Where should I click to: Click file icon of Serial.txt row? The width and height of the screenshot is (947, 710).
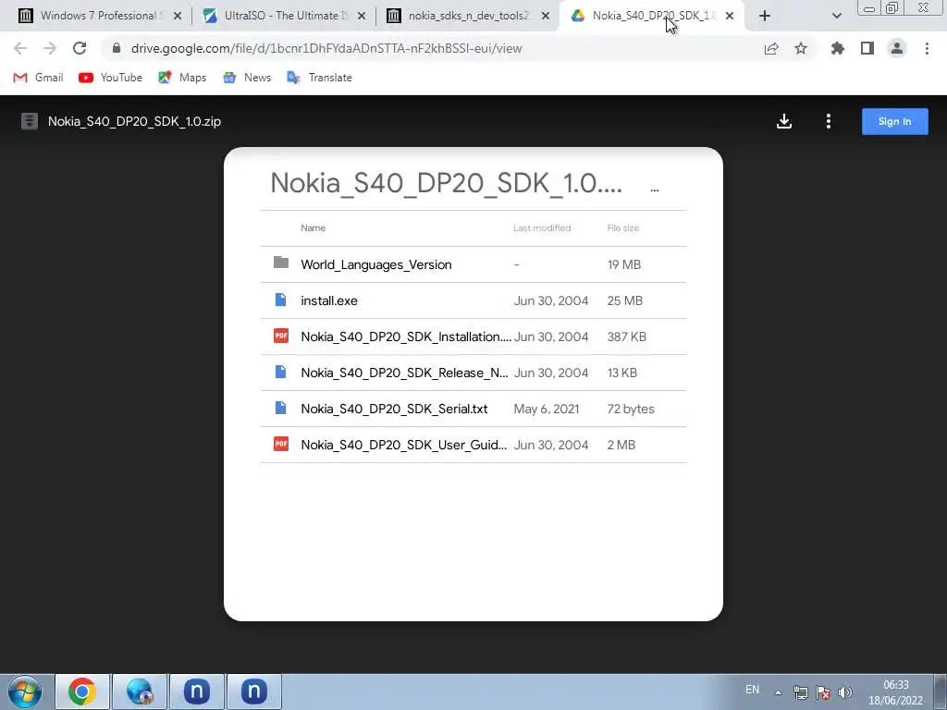pos(281,408)
